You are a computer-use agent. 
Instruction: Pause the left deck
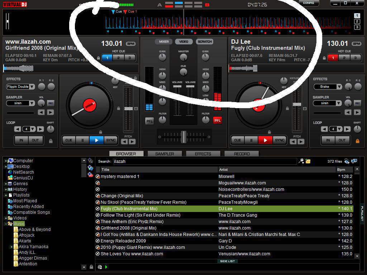click(x=82, y=140)
